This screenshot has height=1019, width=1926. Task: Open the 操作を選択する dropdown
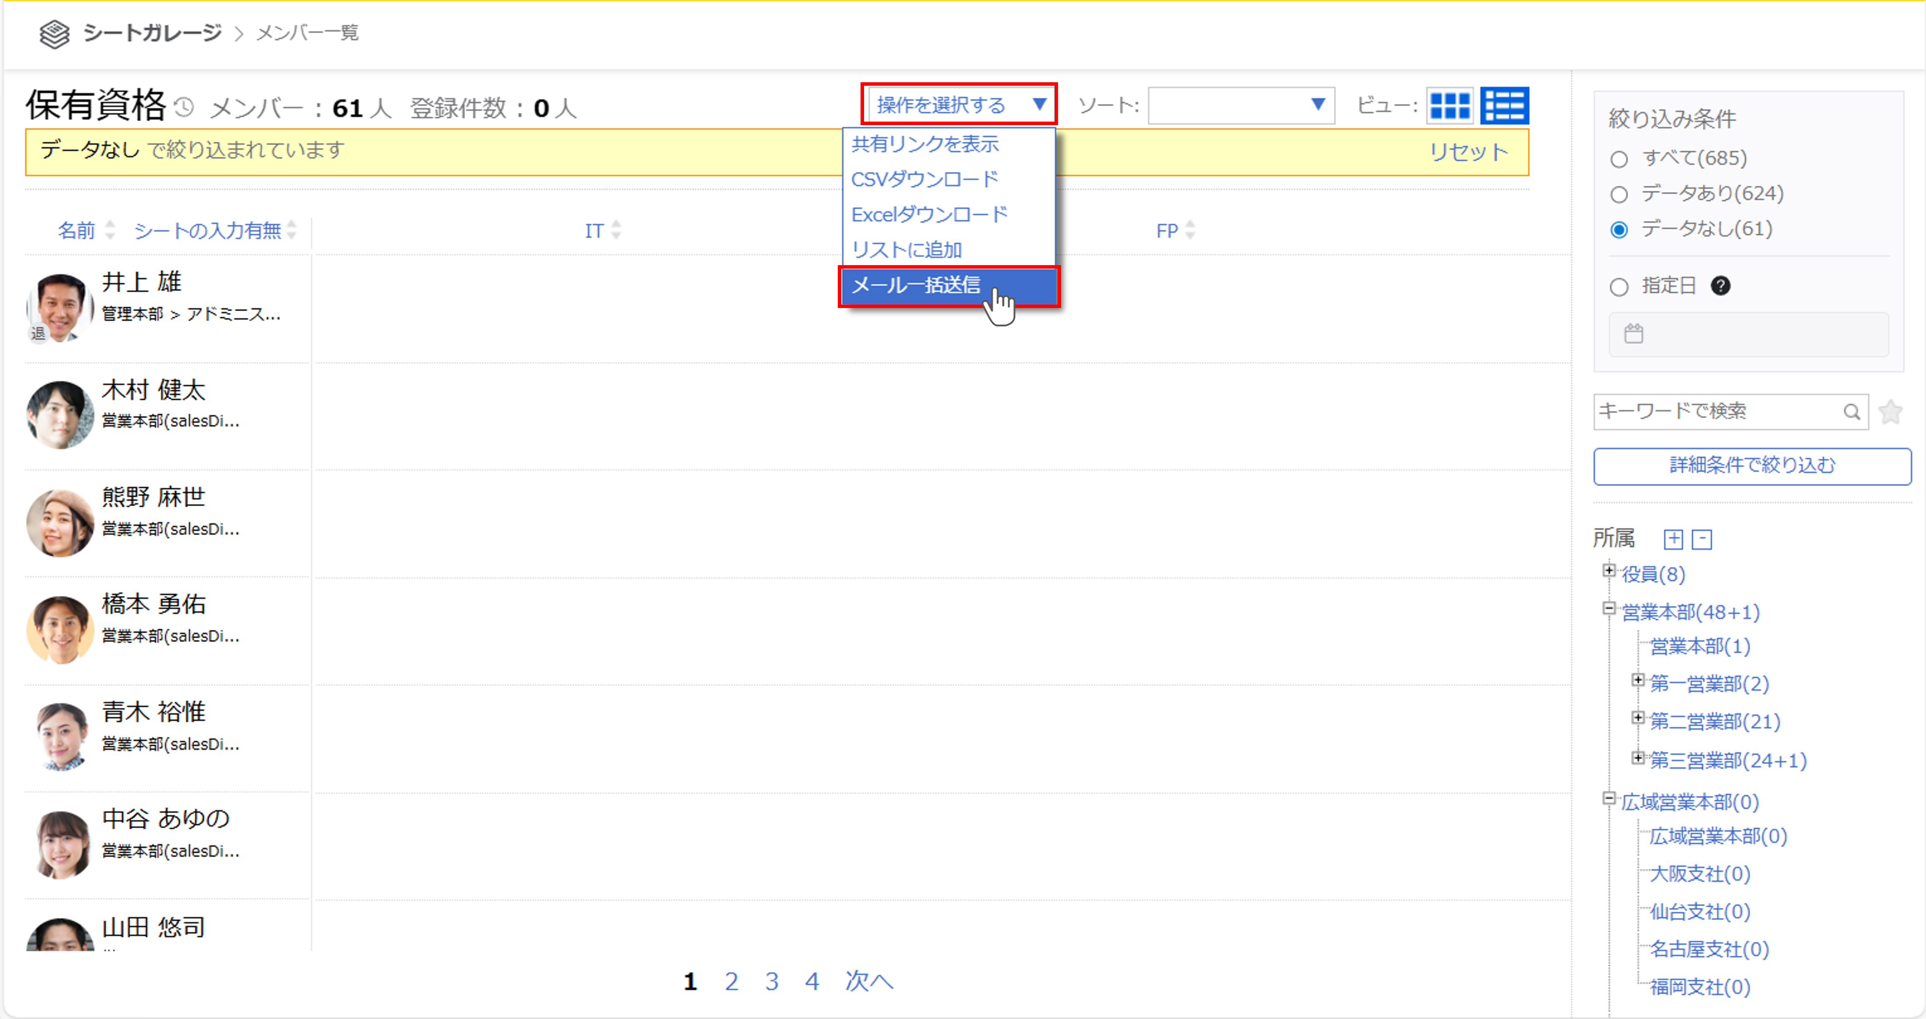[959, 105]
